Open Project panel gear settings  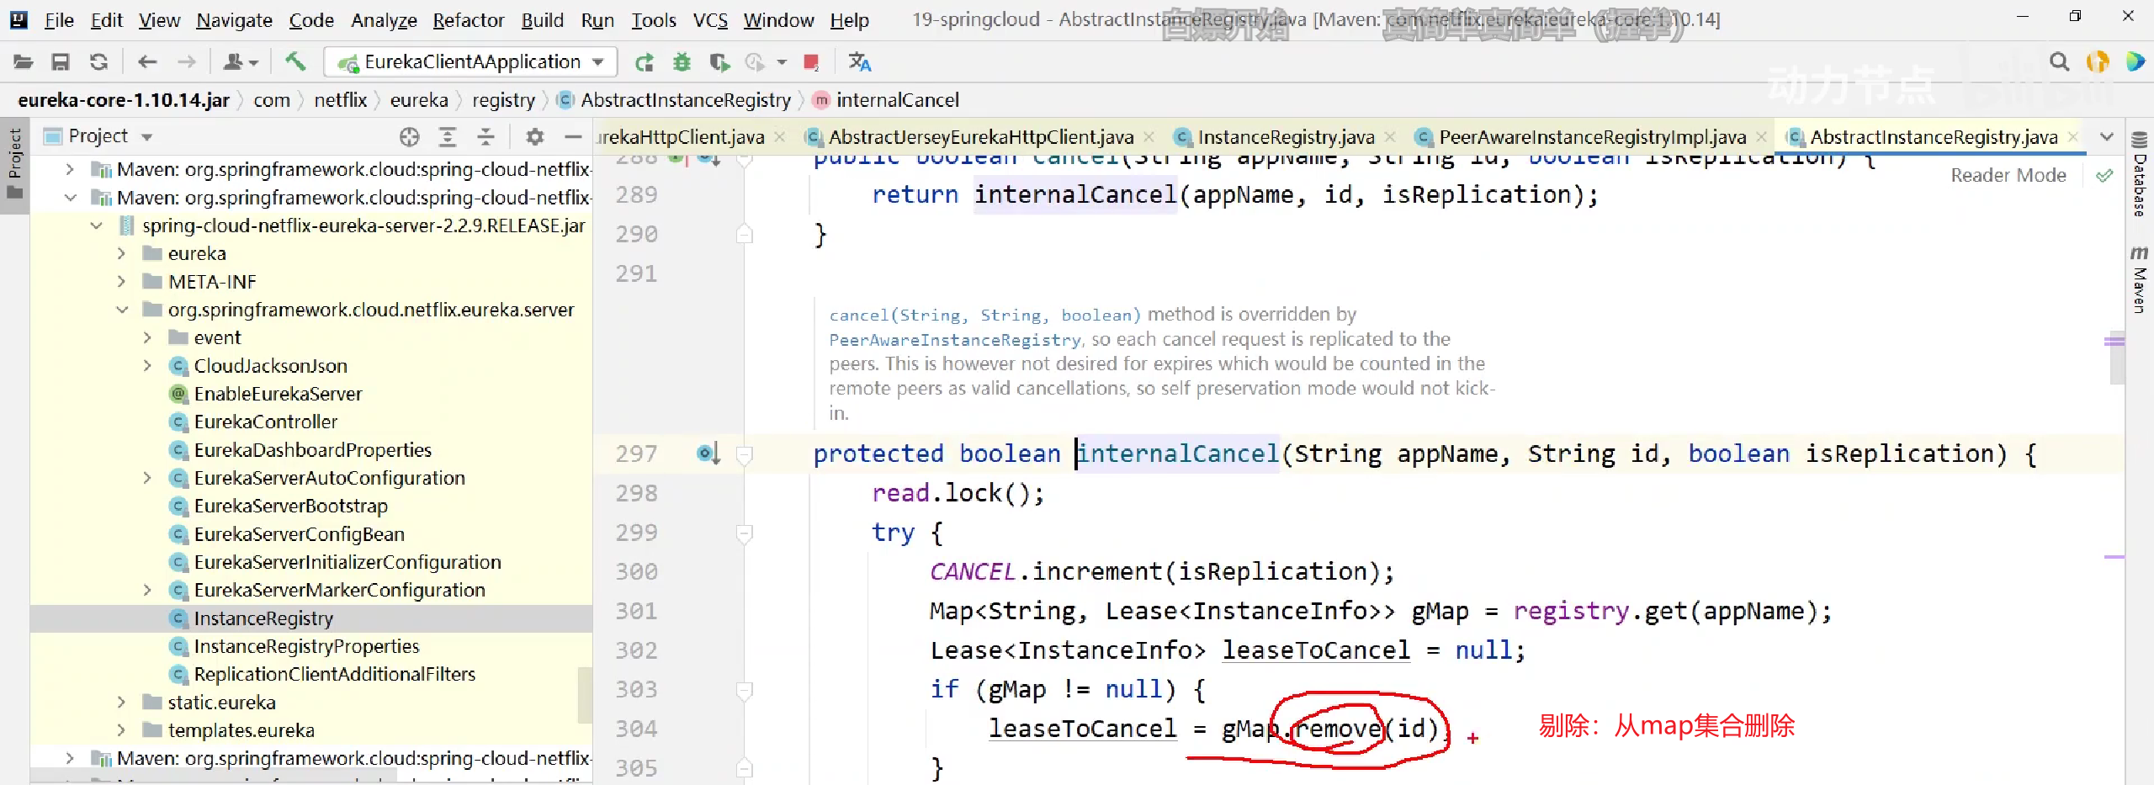click(x=534, y=136)
